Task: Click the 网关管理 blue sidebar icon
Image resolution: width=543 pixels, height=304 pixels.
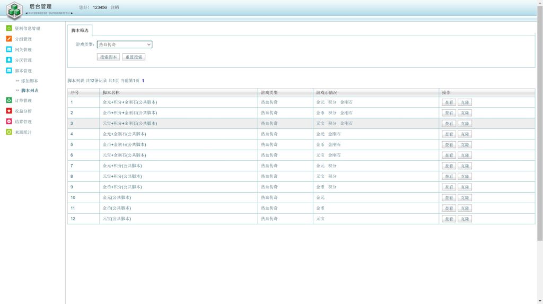Action: [9, 49]
